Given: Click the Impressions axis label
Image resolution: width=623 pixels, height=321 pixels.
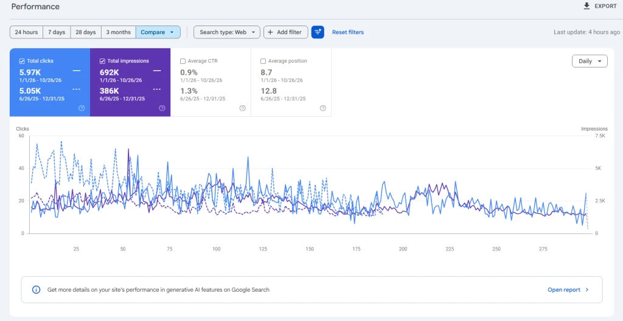Looking at the screenshot, I should pyautogui.click(x=594, y=129).
